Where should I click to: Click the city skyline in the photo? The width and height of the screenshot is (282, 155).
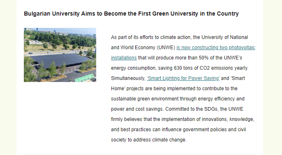tap(61, 32)
